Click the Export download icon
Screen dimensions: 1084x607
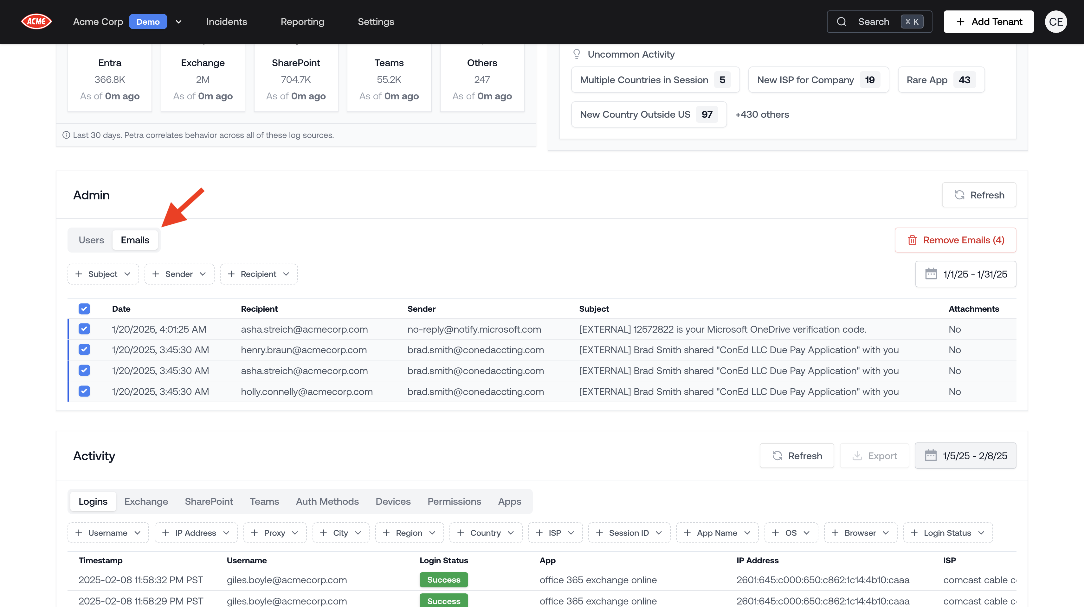[x=857, y=456]
